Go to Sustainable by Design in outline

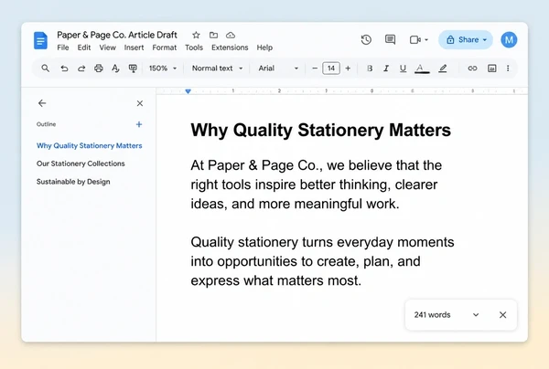click(x=73, y=182)
